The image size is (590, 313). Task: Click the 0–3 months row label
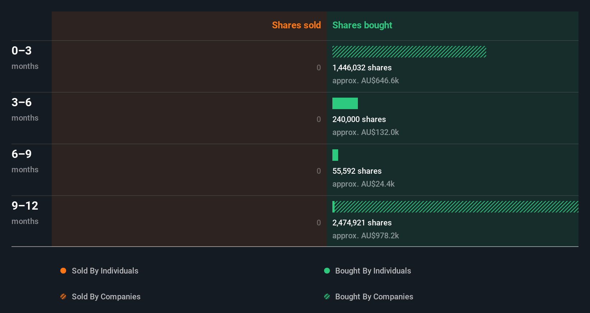click(25, 58)
